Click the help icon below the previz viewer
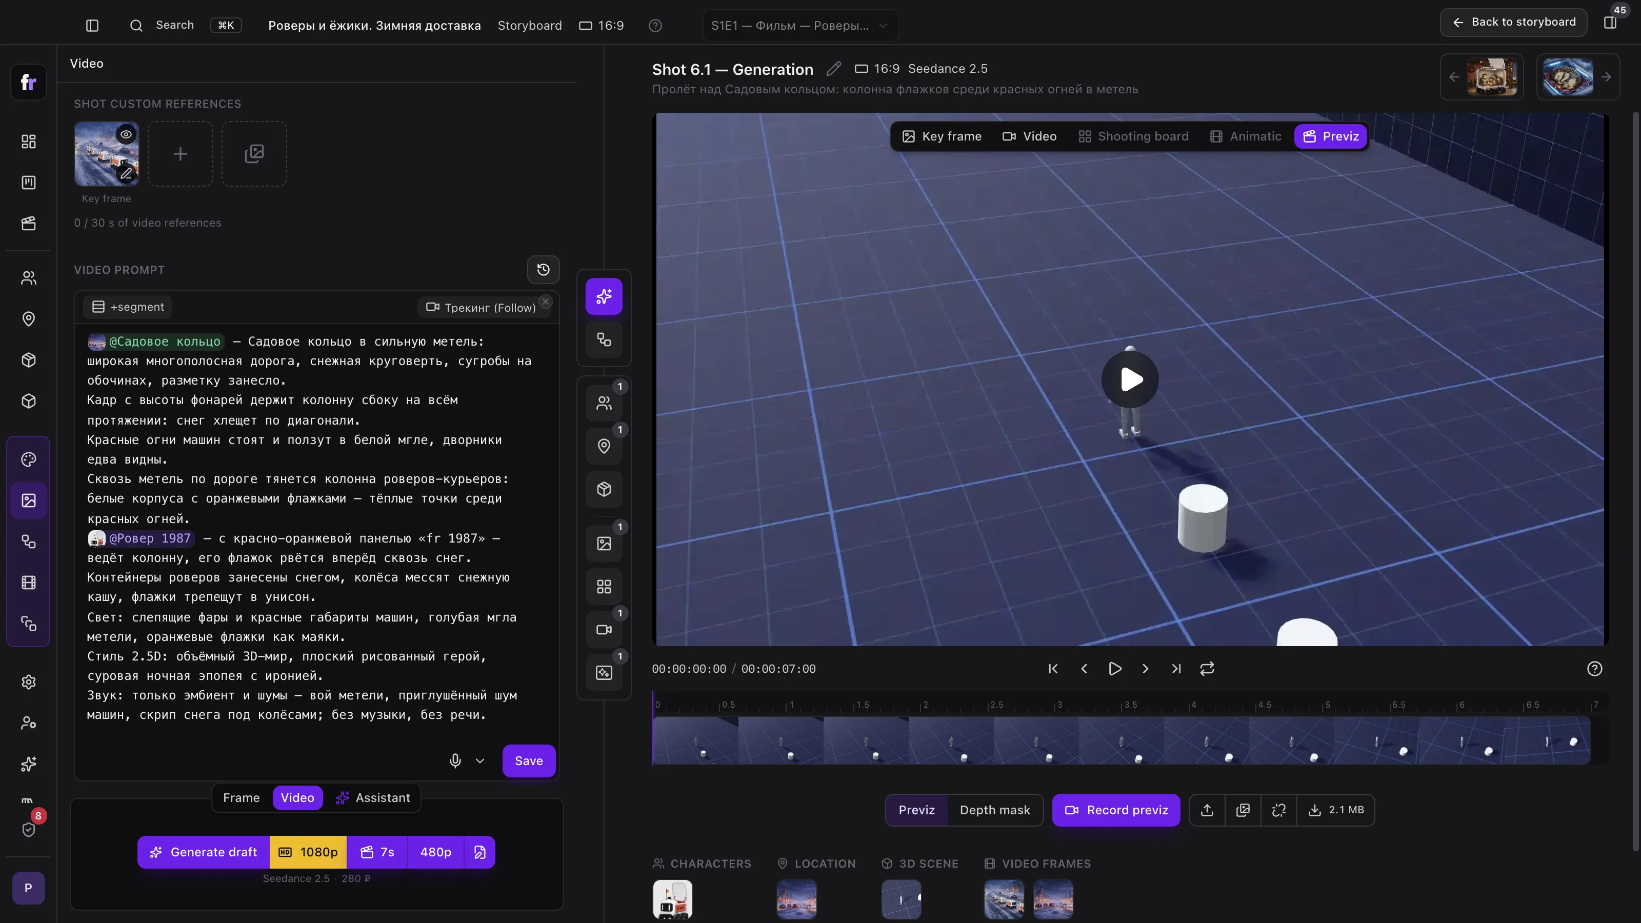Image resolution: width=1641 pixels, height=923 pixels. point(1594,669)
